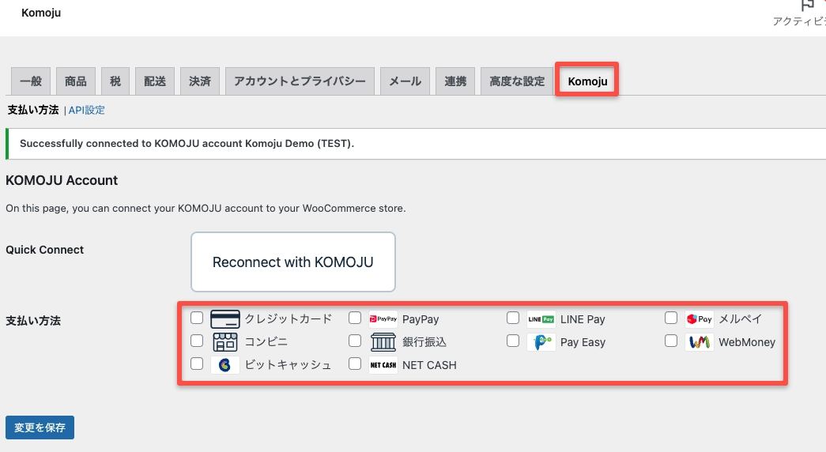The height and width of the screenshot is (452, 826).
Task: Click the bank transfer (銀行振込) building icon
Action: (x=383, y=342)
